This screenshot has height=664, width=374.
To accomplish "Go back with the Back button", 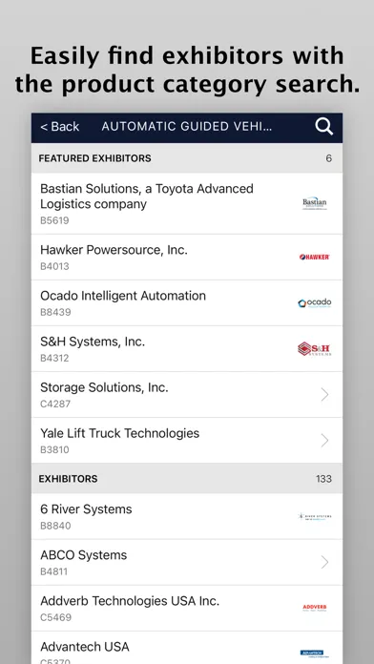I will [59, 127].
